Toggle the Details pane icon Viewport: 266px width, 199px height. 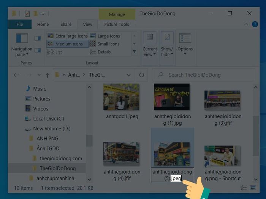(x=38, y=50)
